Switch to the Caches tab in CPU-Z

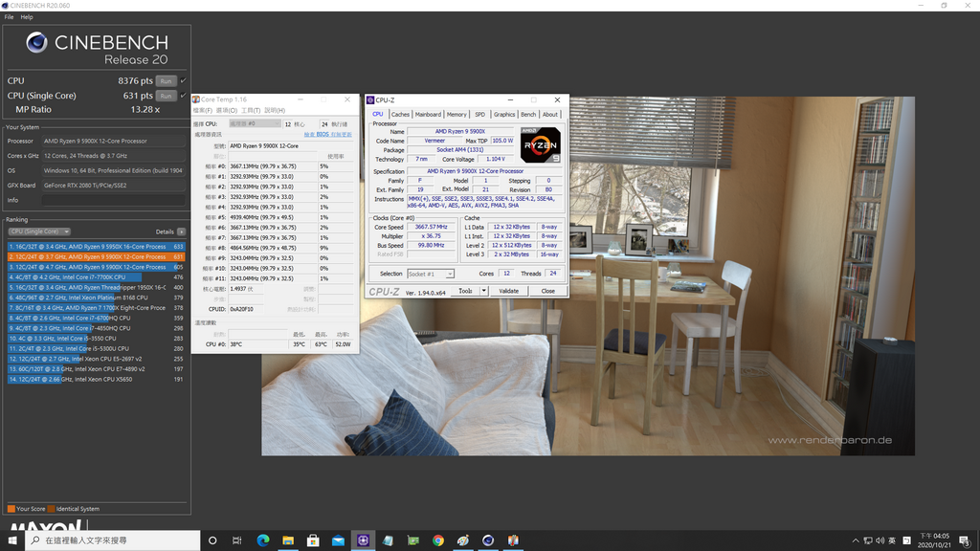400,115
